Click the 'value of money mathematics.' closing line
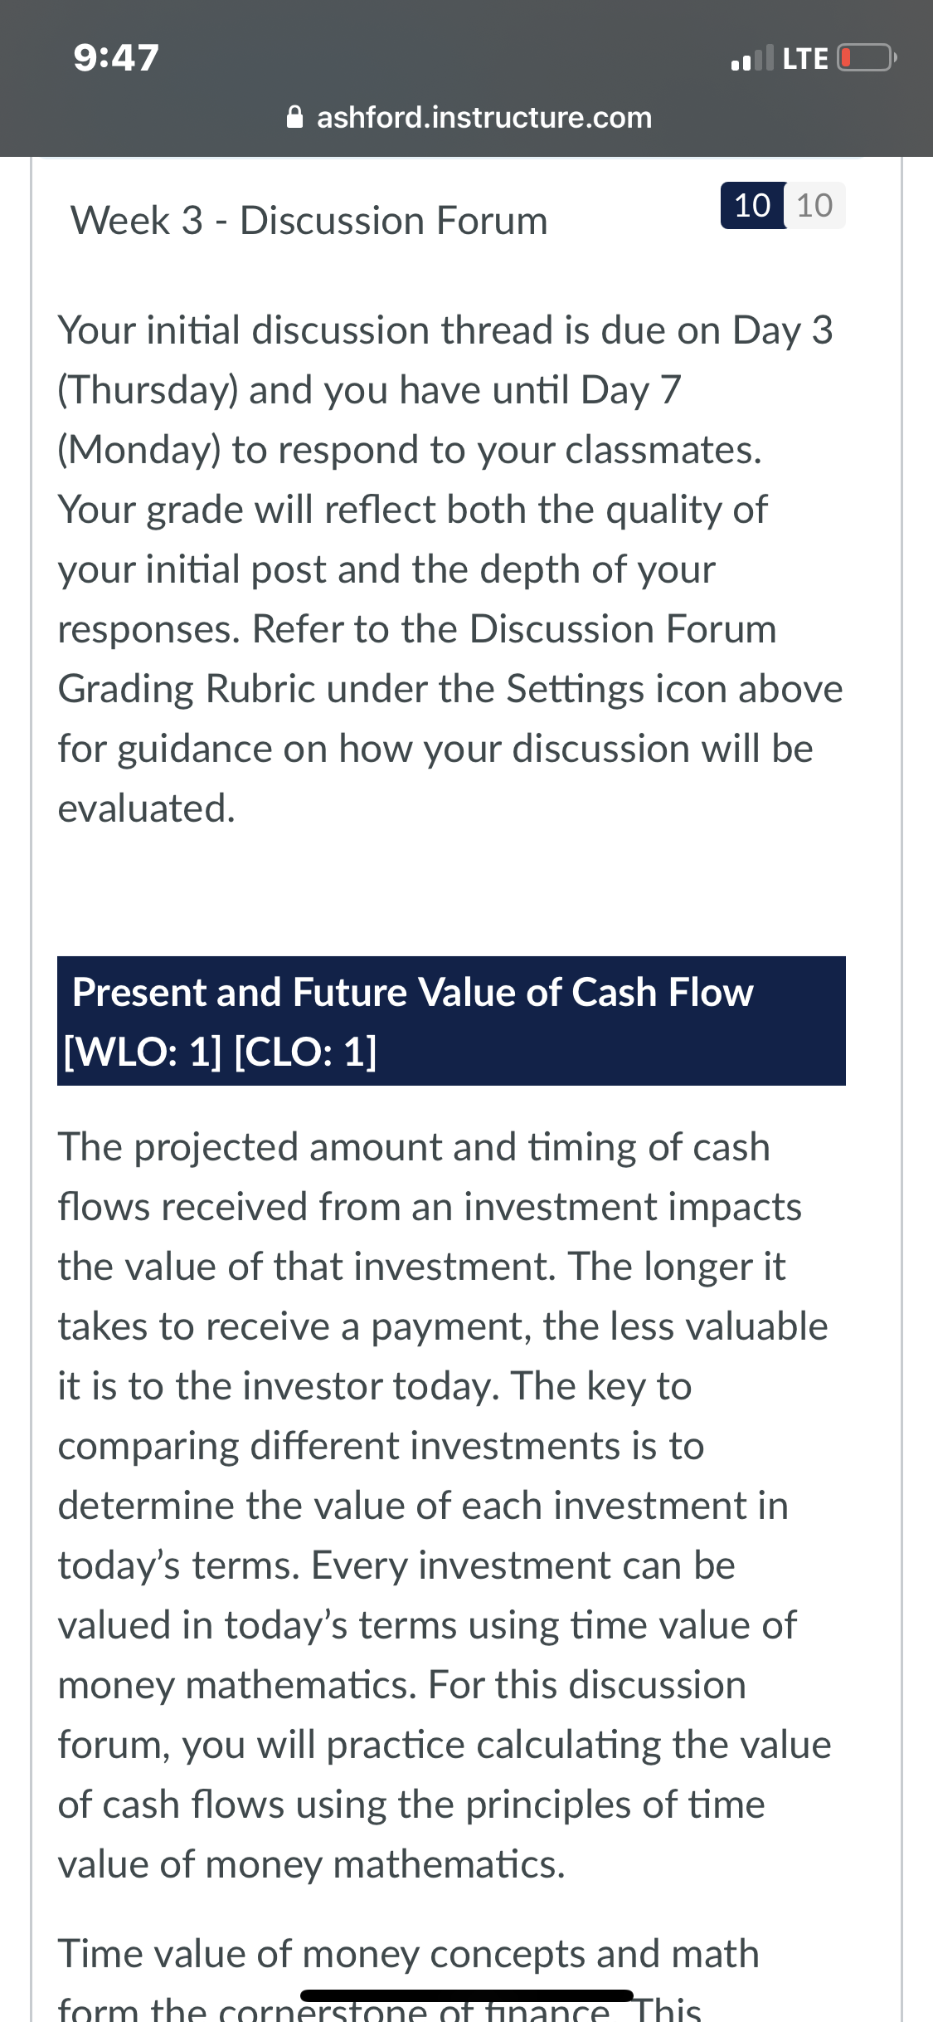The width and height of the screenshot is (933, 2022). pos(312,1864)
